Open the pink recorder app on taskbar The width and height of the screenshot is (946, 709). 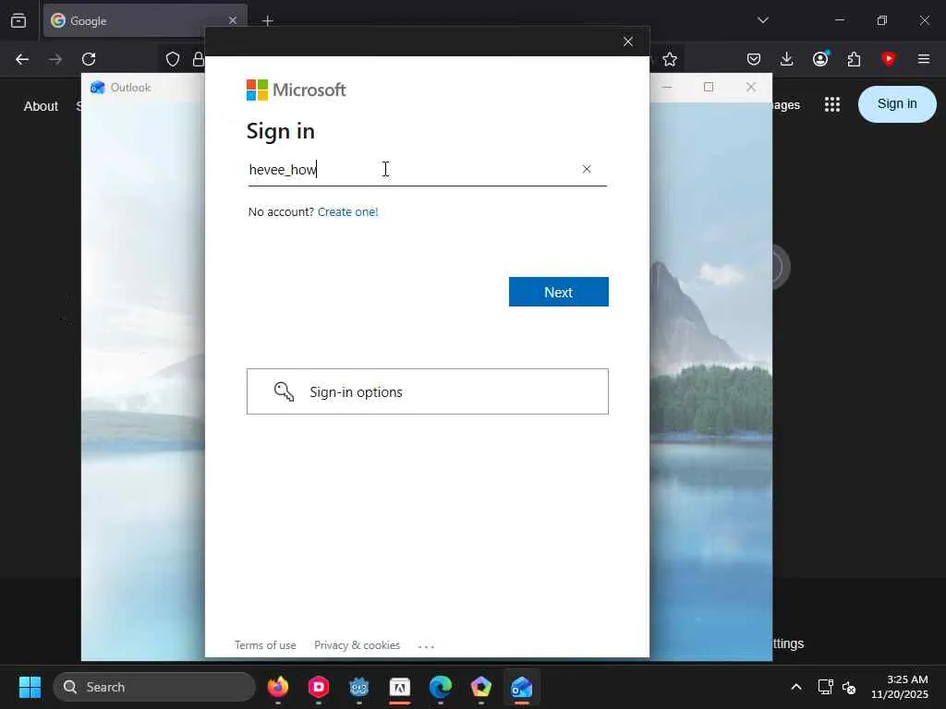(x=319, y=687)
